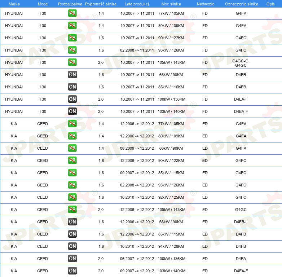The height and width of the screenshot is (277, 282).
Task: Click petrol icon in Kia 08.2009 66kW row
Action: coord(72,148)
